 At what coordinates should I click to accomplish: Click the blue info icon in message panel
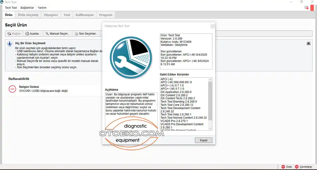coord(10,44)
